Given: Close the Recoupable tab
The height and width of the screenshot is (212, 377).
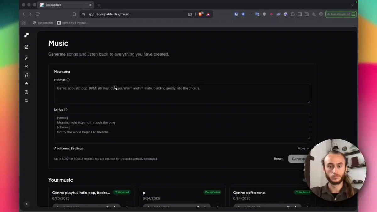Looking at the screenshot, I should click(90, 5).
